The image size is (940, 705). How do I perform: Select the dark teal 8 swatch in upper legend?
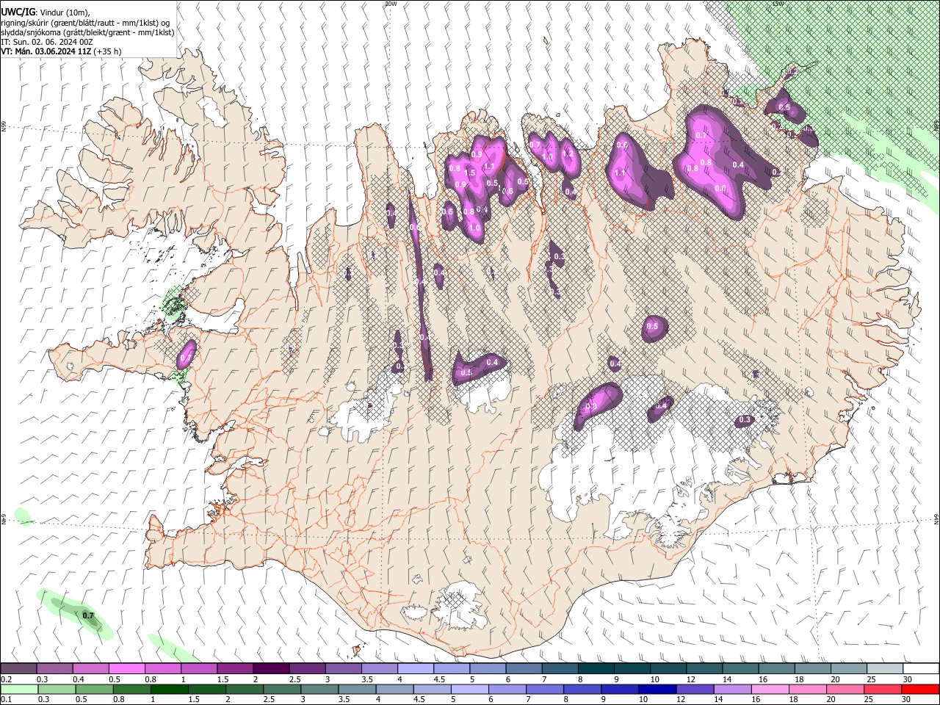pyautogui.click(x=596, y=669)
